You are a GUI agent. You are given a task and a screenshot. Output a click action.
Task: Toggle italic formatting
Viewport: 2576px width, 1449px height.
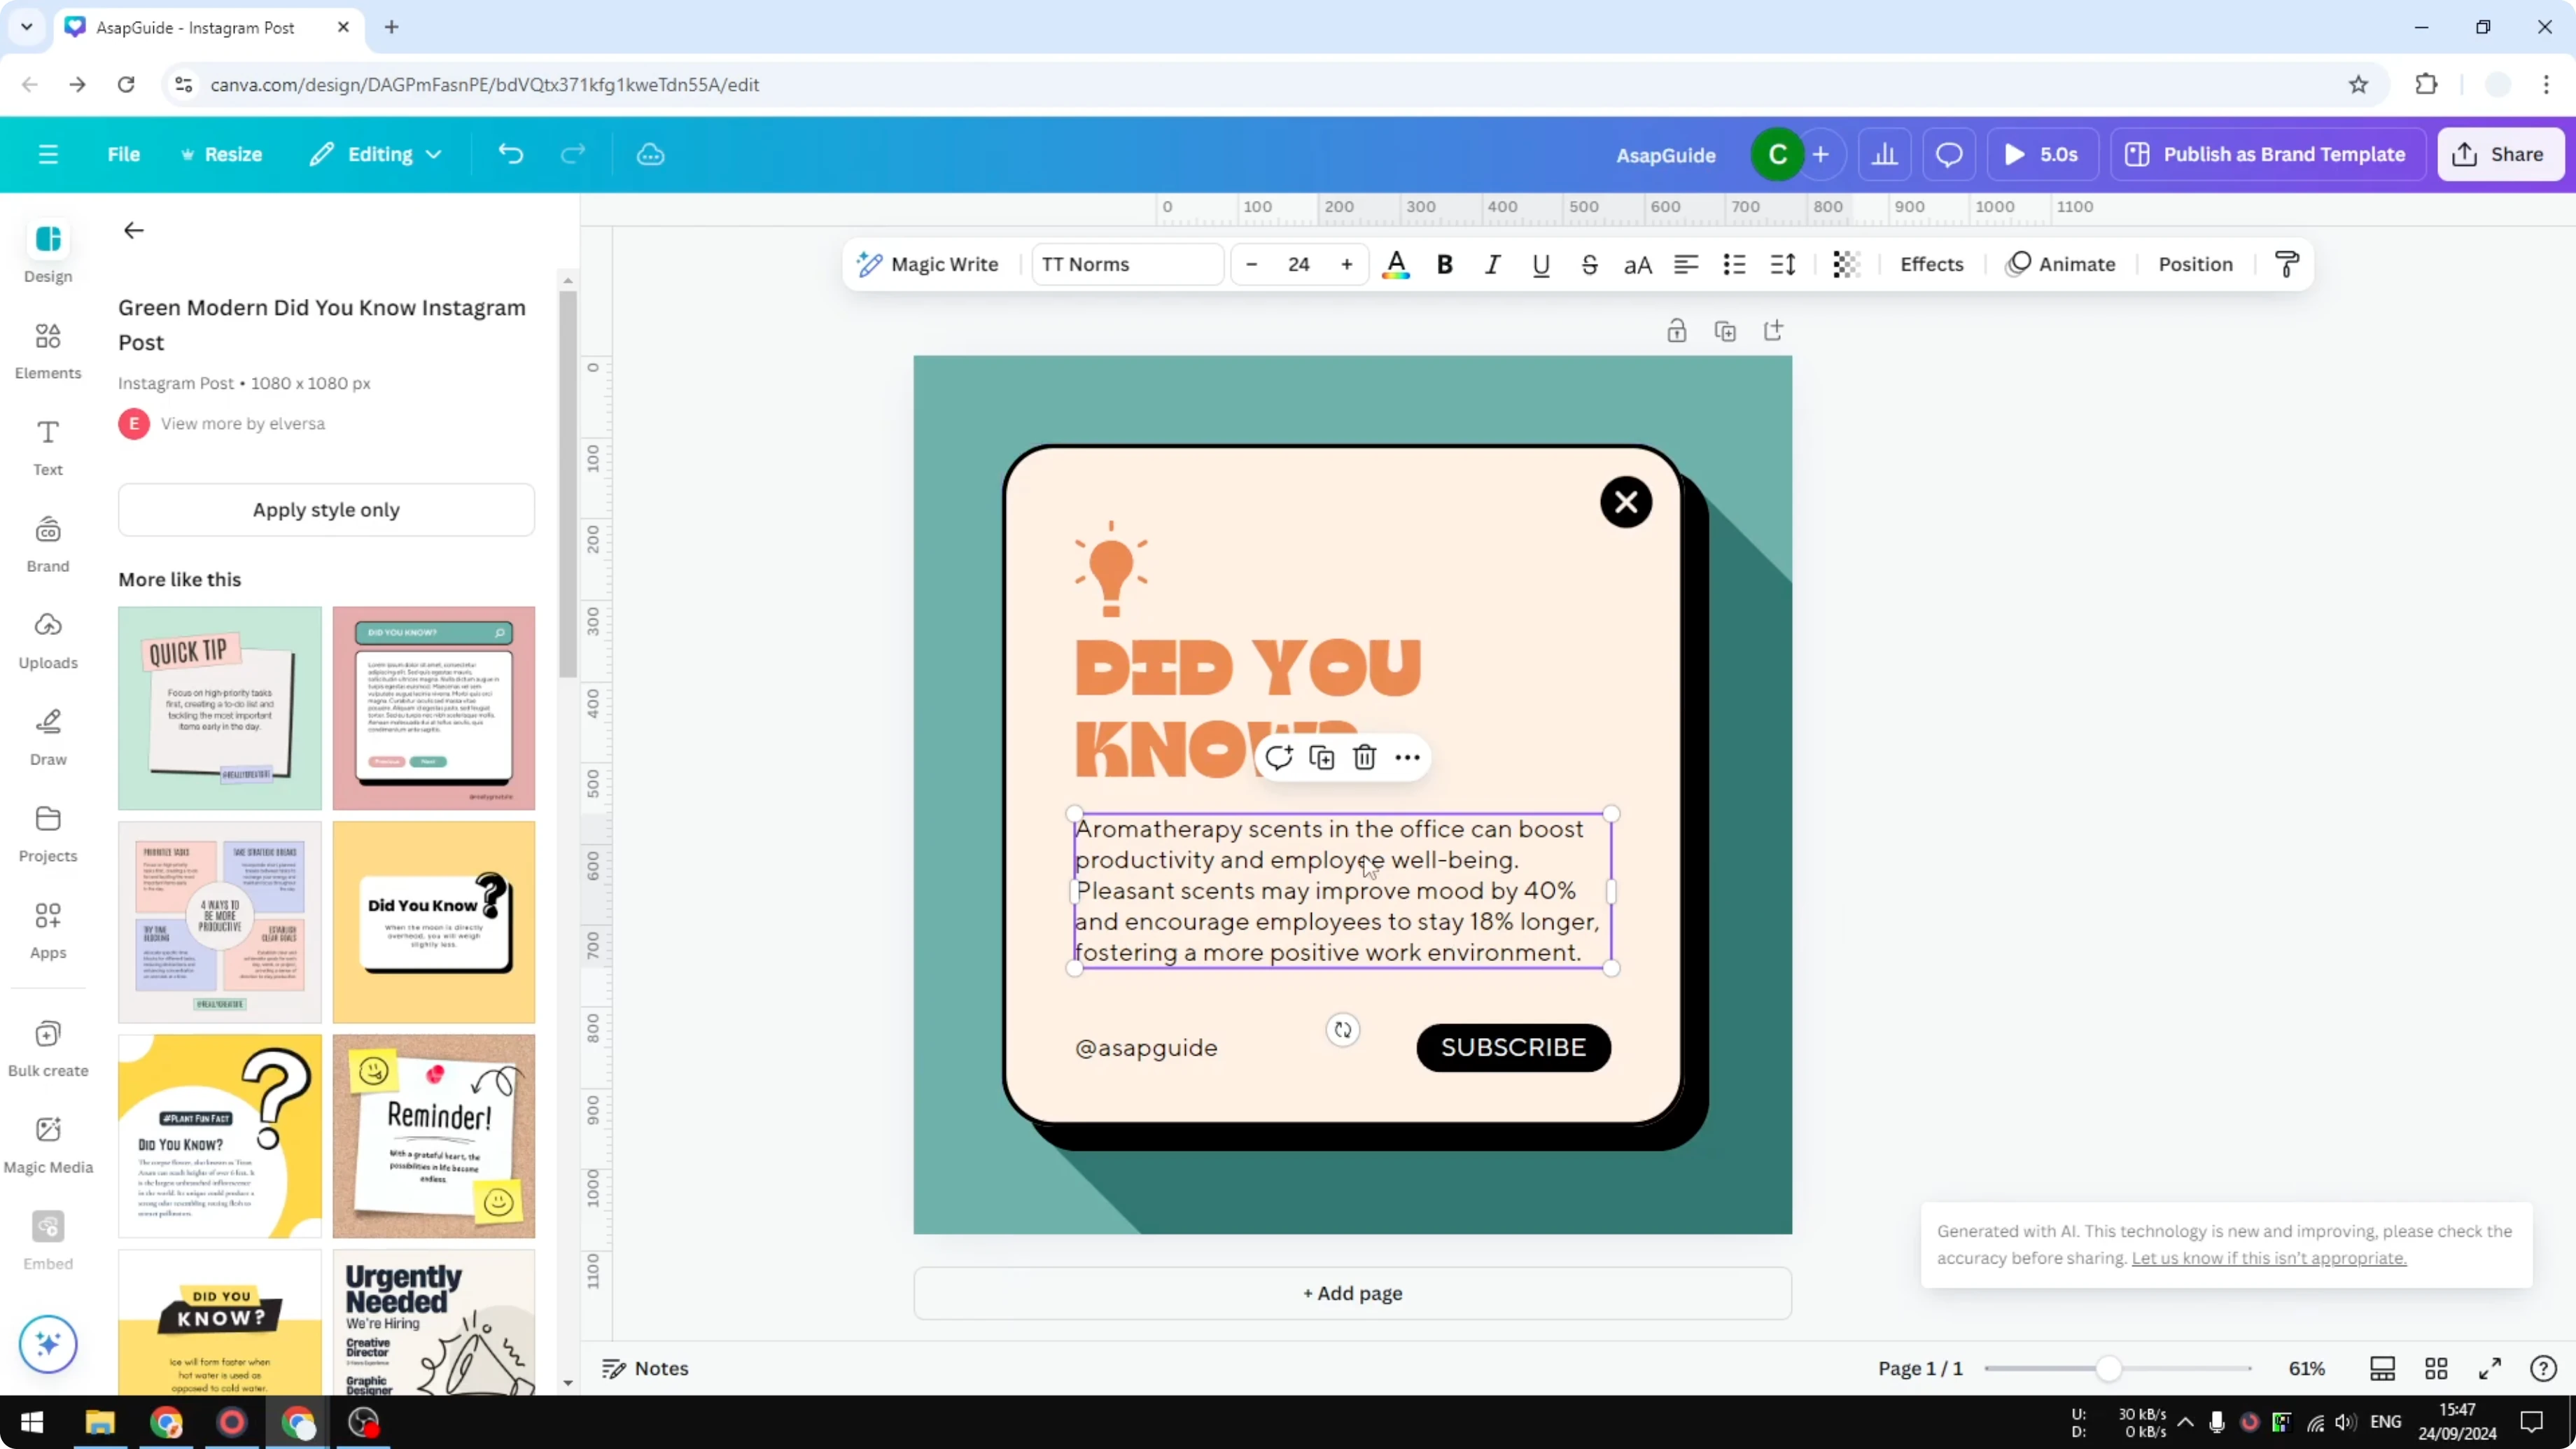tap(1493, 264)
